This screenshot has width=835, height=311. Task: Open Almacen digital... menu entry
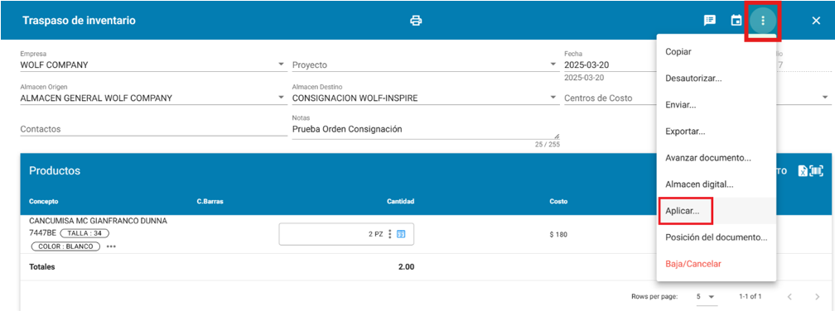pos(717,184)
